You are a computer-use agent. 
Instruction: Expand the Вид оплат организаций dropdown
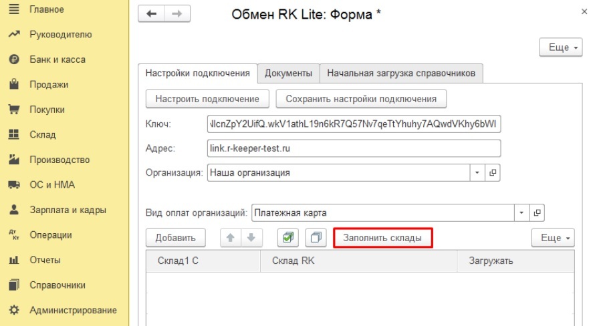point(521,212)
